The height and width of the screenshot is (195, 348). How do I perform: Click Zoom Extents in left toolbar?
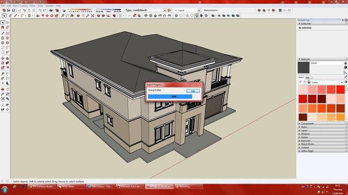[3, 99]
